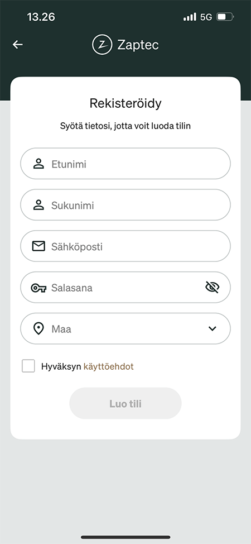This screenshot has height=544, width=251.
Task: Click person icon in Sukunimi field
Action: coord(38,205)
